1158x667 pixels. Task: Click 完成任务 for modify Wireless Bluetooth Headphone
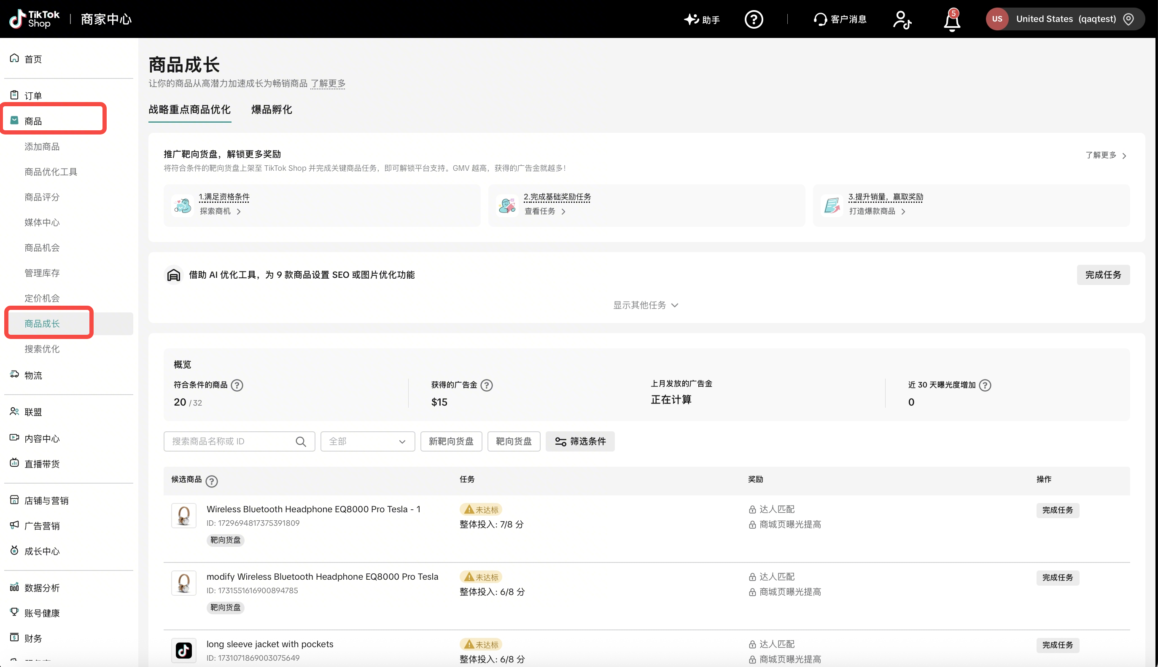(1057, 578)
